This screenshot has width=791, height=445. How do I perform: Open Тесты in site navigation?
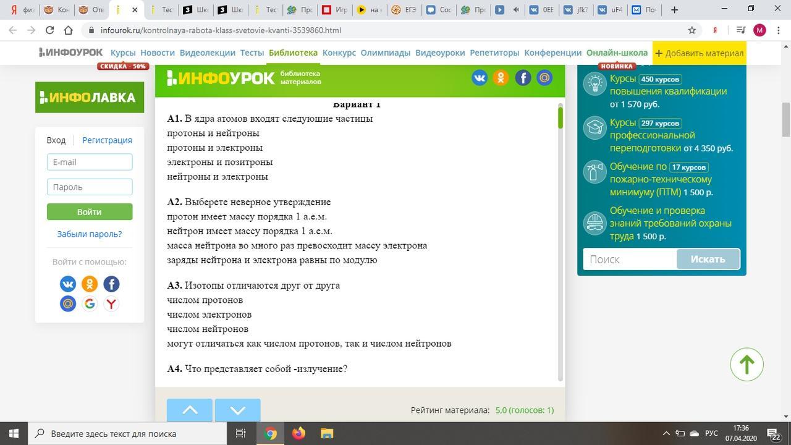[x=252, y=53]
